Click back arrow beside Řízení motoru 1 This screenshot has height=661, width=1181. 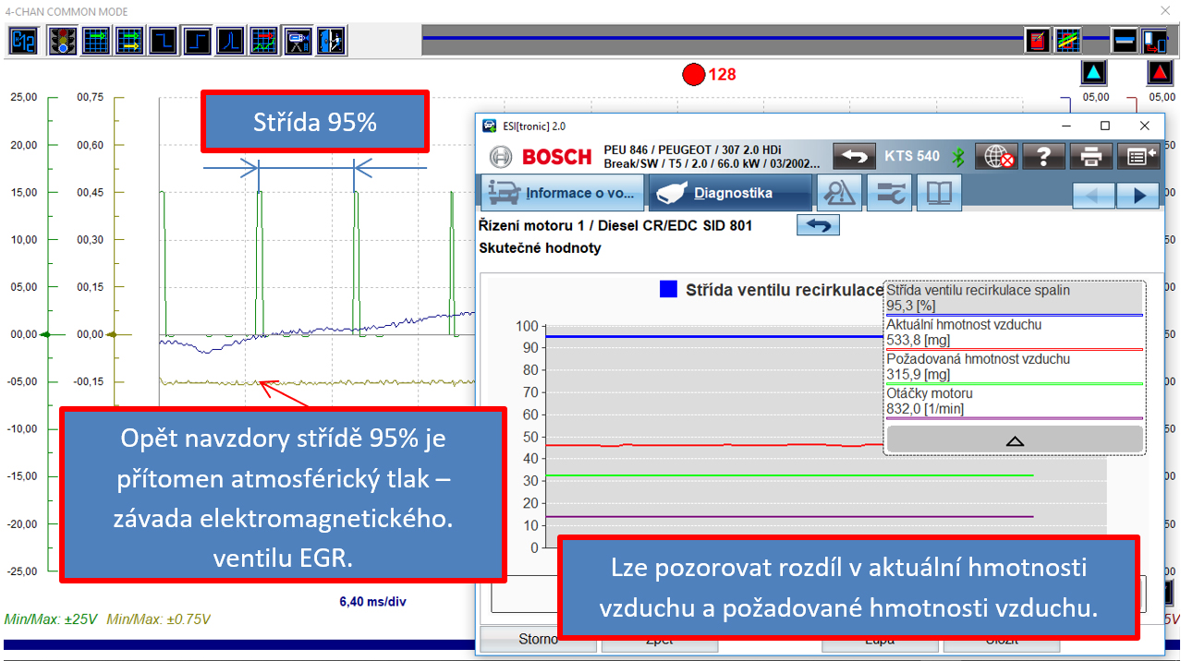click(818, 225)
